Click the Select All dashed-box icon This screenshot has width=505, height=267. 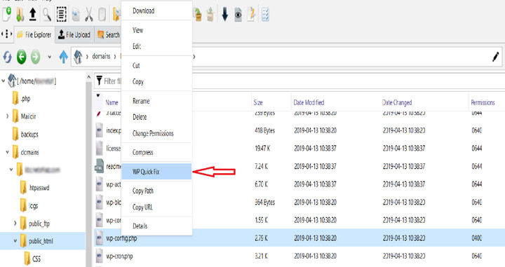[x=62, y=14]
